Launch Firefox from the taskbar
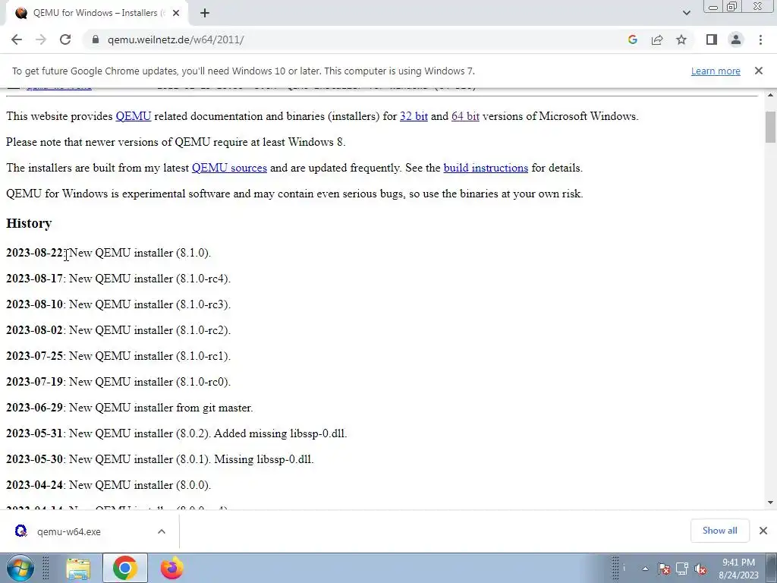Image resolution: width=777 pixels, height=583 pixels. (x=171, y=568)
